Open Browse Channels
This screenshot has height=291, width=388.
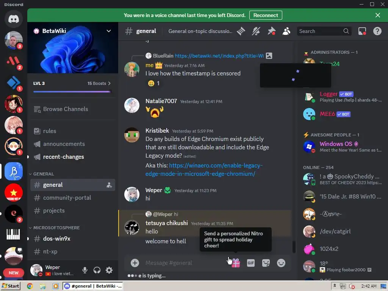click(73, 109)
